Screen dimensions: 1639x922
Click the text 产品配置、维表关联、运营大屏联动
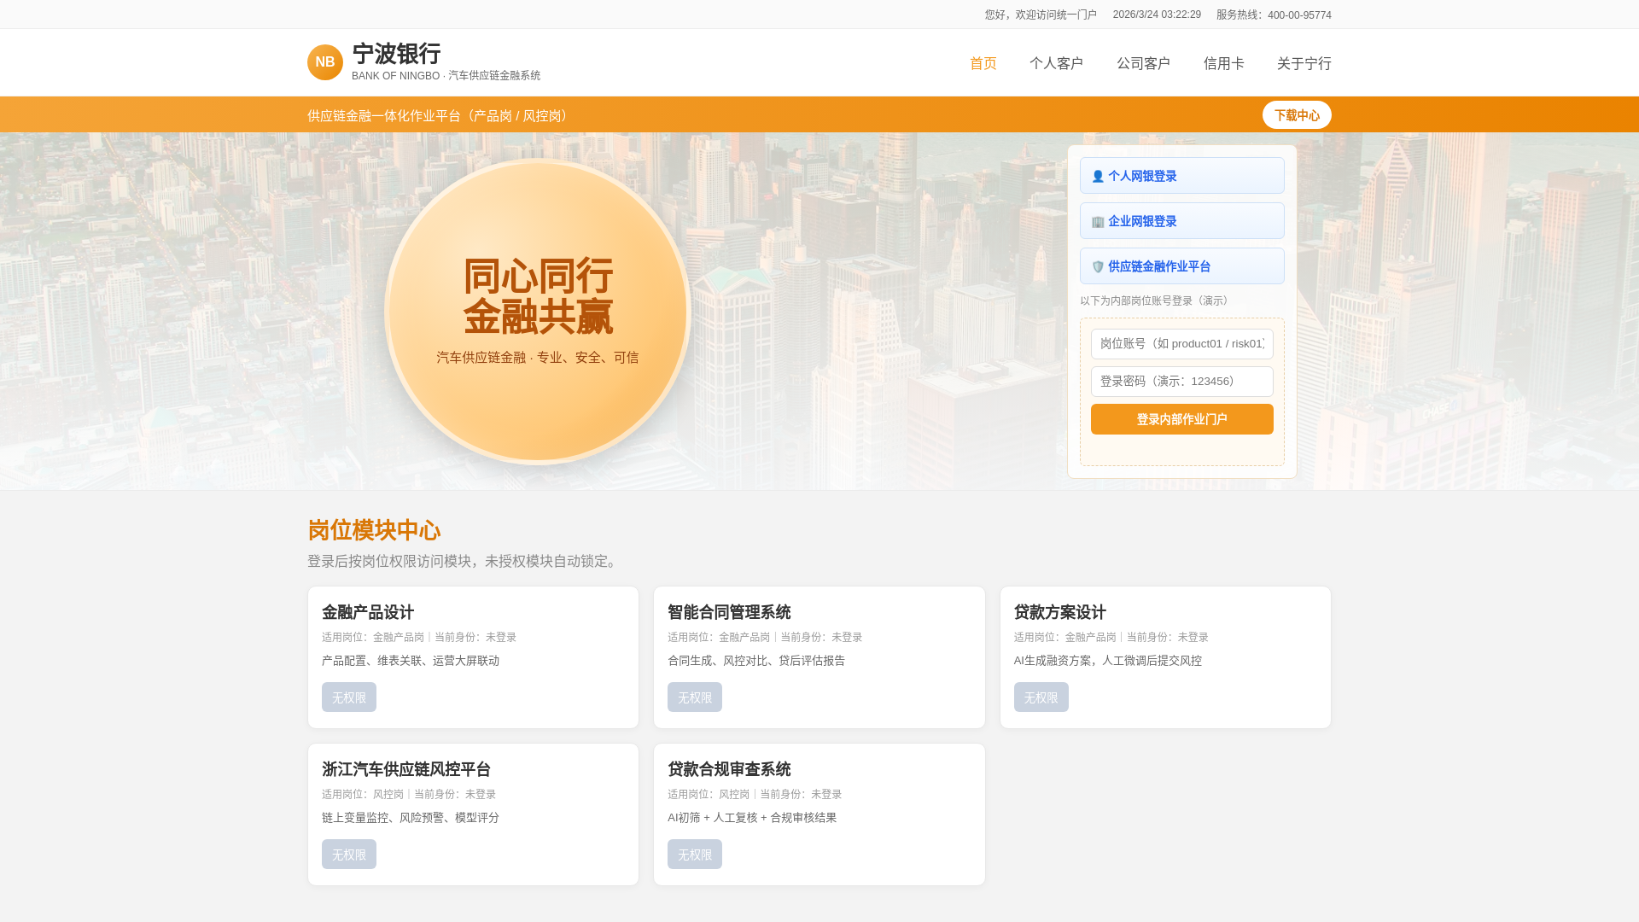click(x=411, y=661)
